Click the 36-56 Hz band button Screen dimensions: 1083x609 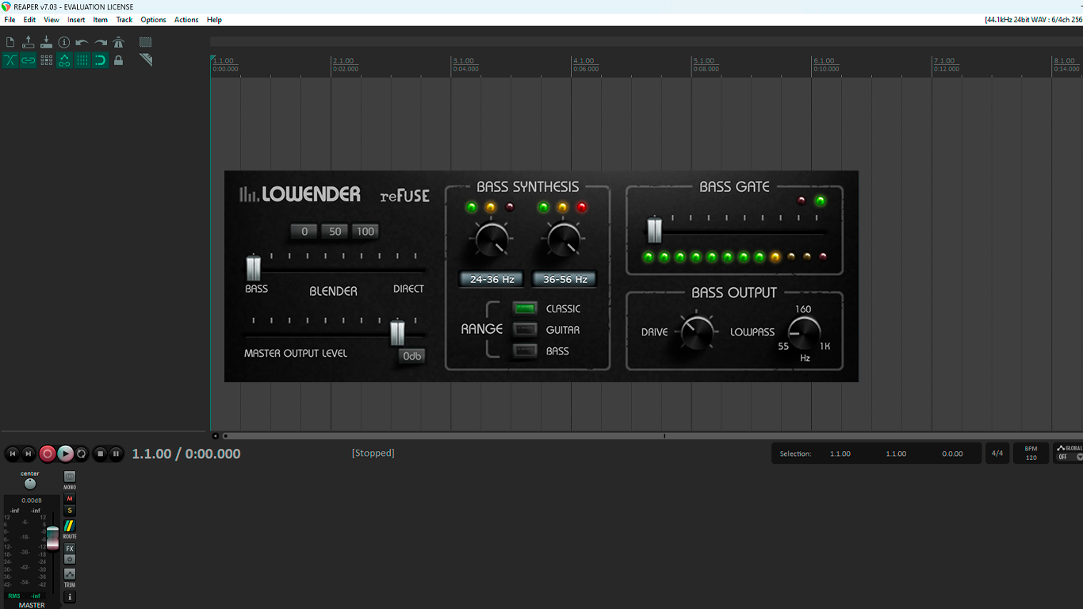tap(564, 279)
